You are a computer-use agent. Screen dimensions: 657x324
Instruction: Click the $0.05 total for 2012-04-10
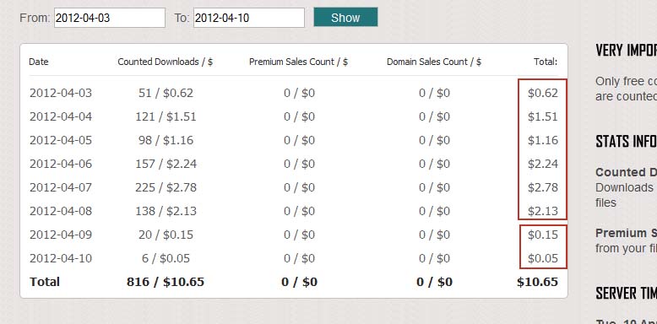coord(543,258)
